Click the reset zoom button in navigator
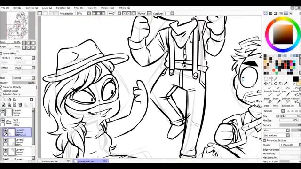This screenshot has width=301, height=169. (x=33, y=43)
